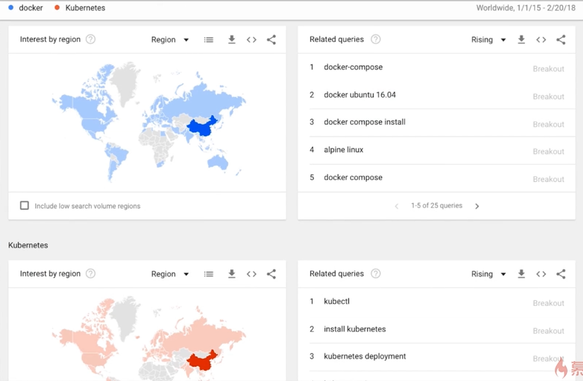Open the install kubernetes query
This screenshot has width=583, height=381.
[x=355, y=329]
